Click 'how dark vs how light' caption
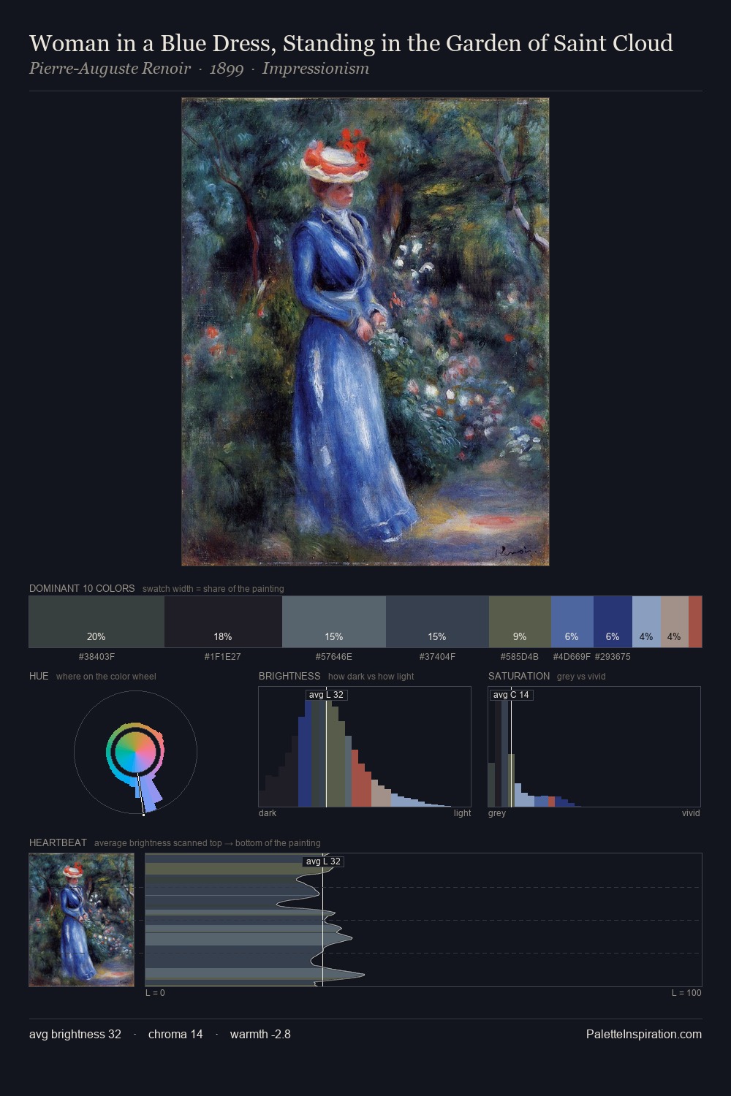The height and width of the screenshot is (1096, 731). [x=371, y=677]
